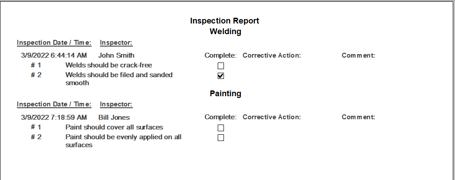Click 'Paint should cover all surfaces' text

point(114,127)
